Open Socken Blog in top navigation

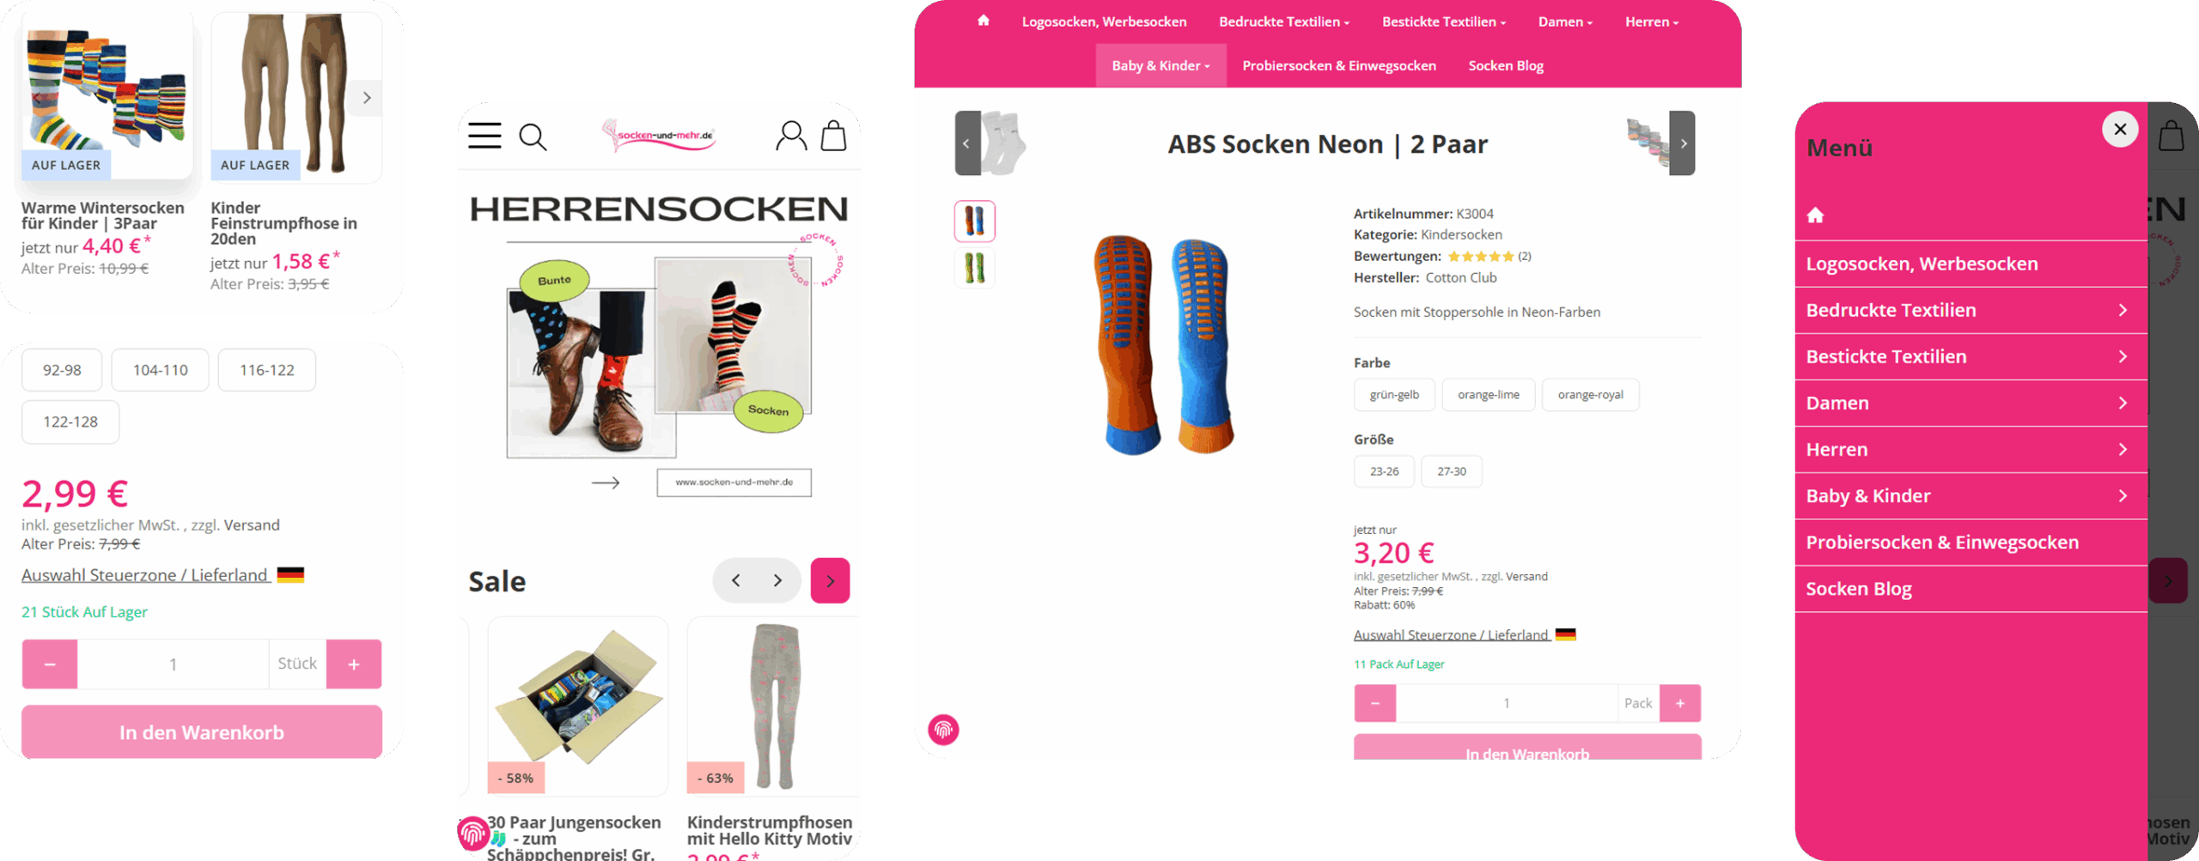(1506, 65)
